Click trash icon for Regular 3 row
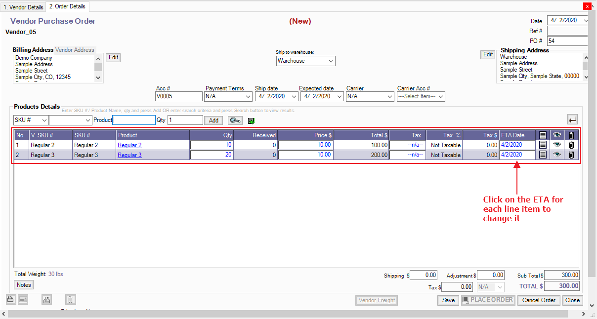Image resolution: width=597 pixels, height=319 pixels. click(x=571, y=155)
